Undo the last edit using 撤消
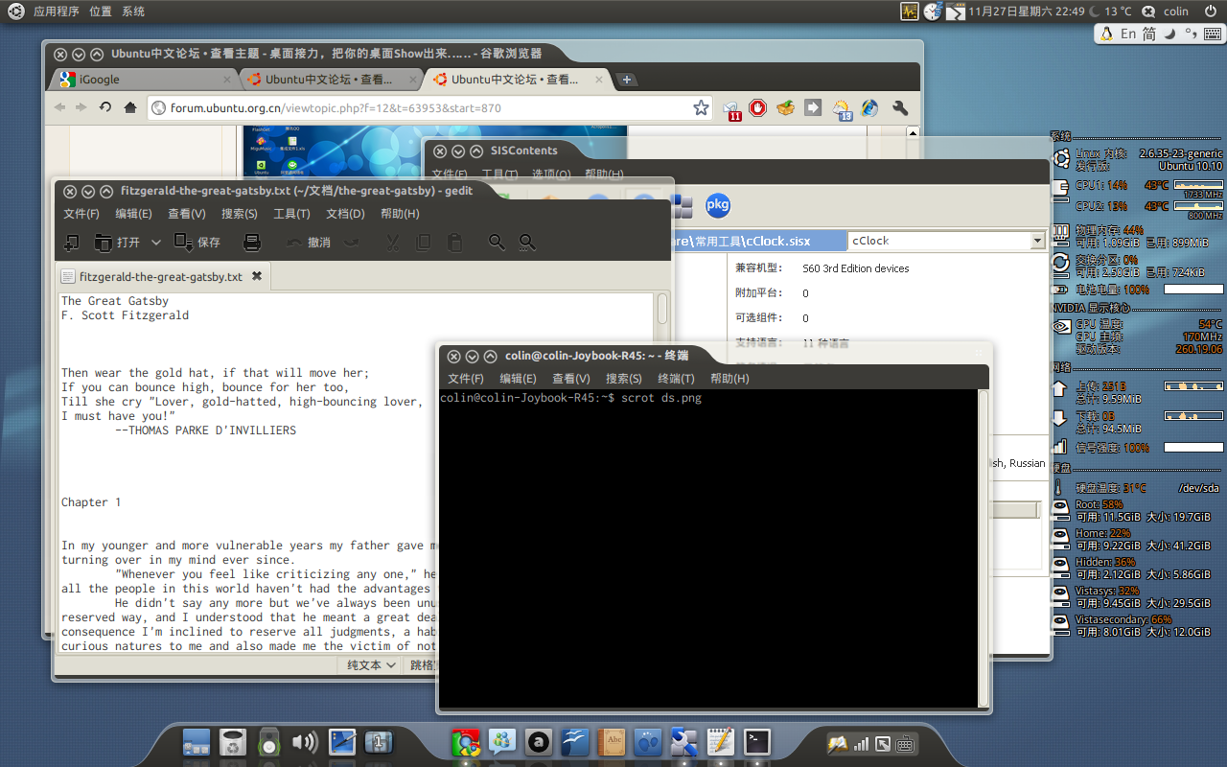 point(308,243)
